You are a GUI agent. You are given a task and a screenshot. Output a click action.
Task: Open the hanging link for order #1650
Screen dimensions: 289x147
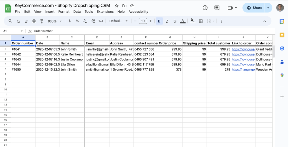click(x=244, y=69)
